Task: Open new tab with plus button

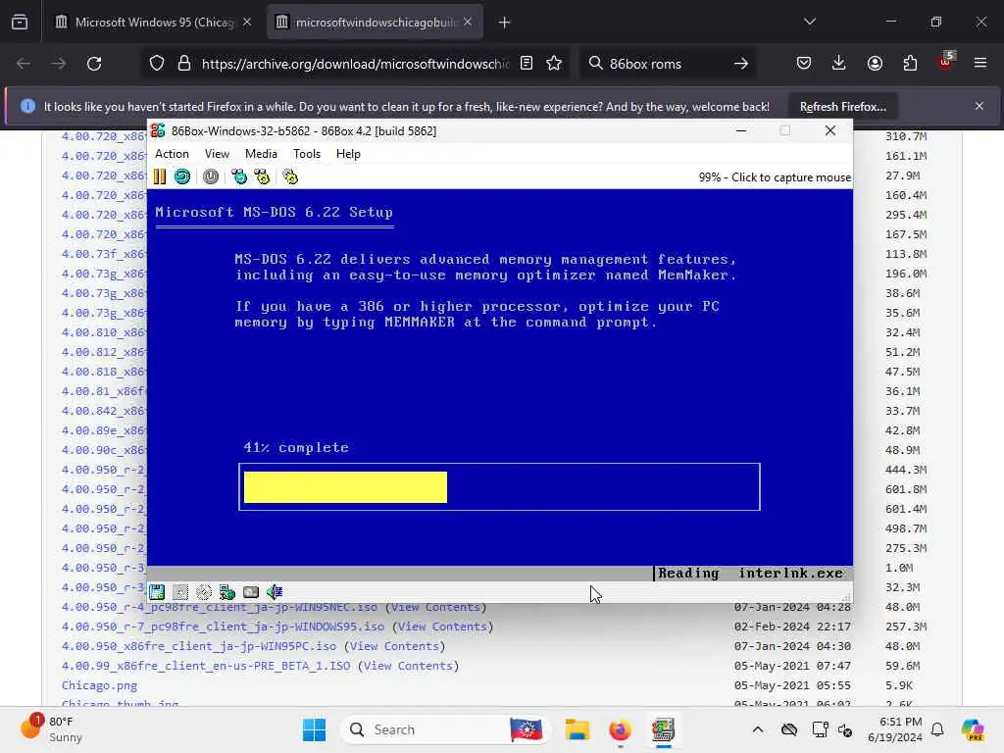Action: (505, 23)
